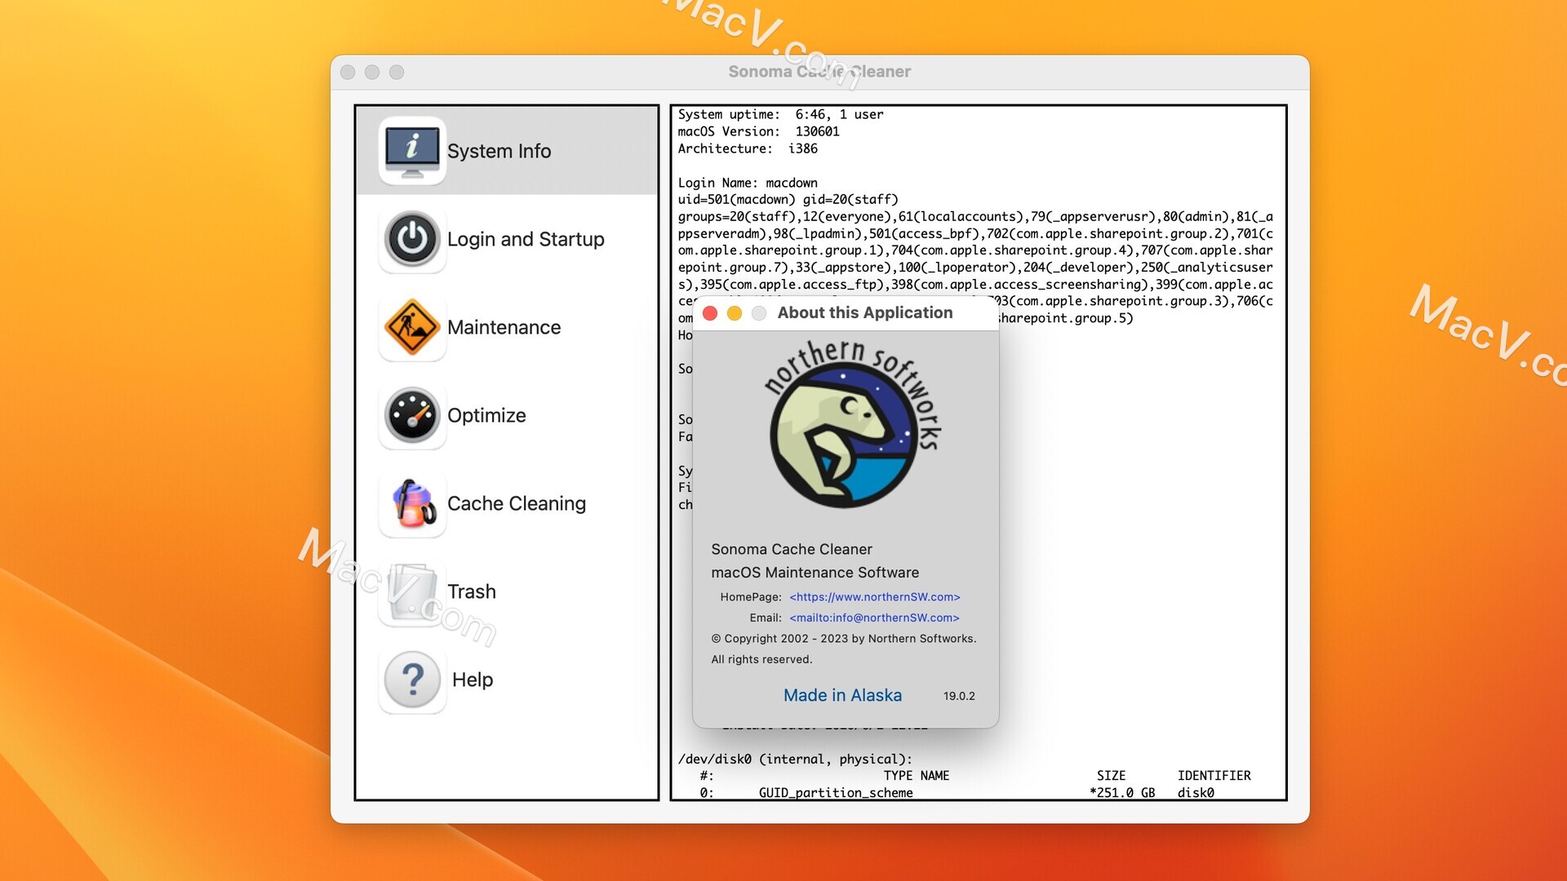The height and width of the screenshot is (881, 1567).
Task: Minimize the About this Application dialog
Action: [735, 313]
